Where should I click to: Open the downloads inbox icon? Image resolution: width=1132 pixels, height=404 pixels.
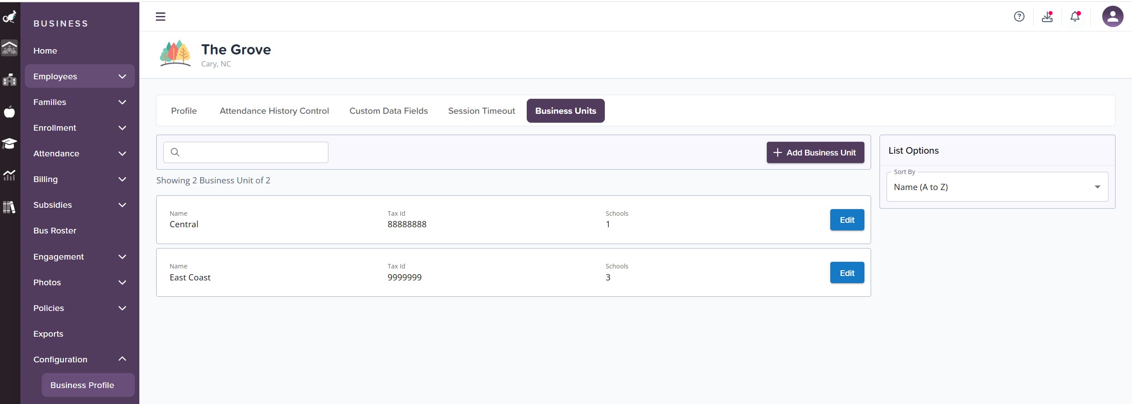[1047, 17]
